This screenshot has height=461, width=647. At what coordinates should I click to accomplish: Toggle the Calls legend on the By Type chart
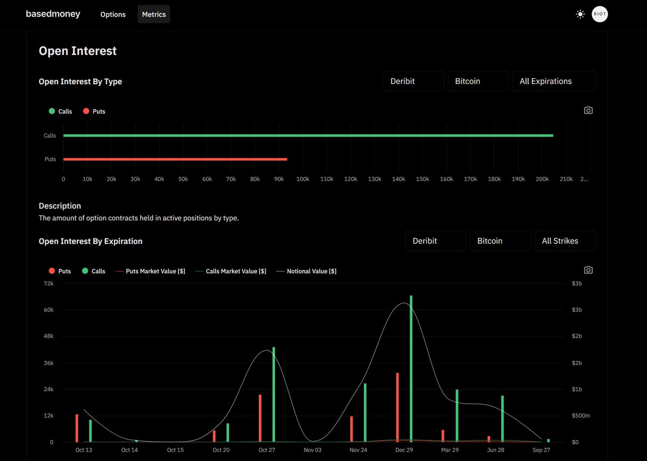[59, 111]
